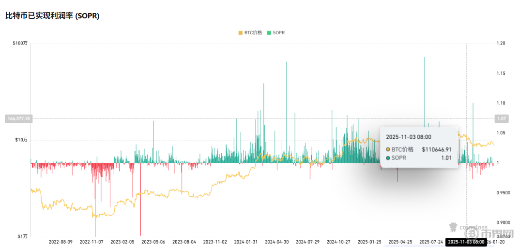The width and height of the screenshot is (519, 247).
Task: Click the yellow BTC价格 dot in tooltip
Action: coord(388,149)
